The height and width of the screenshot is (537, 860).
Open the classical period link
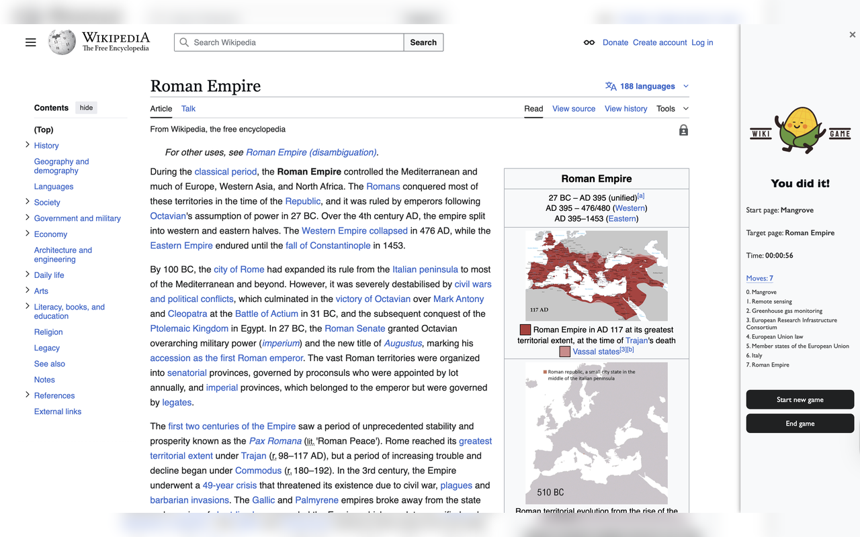pyautogui.click(x=226, y=171)
